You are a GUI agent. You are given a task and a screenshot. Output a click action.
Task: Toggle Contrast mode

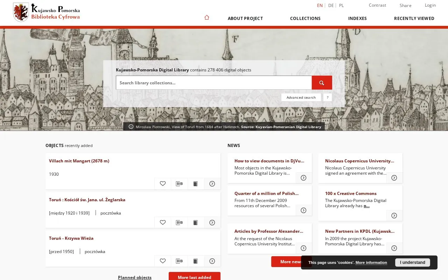[x=377, y=5]
